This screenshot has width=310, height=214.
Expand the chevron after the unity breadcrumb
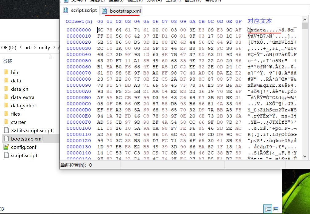pos(55,47)
